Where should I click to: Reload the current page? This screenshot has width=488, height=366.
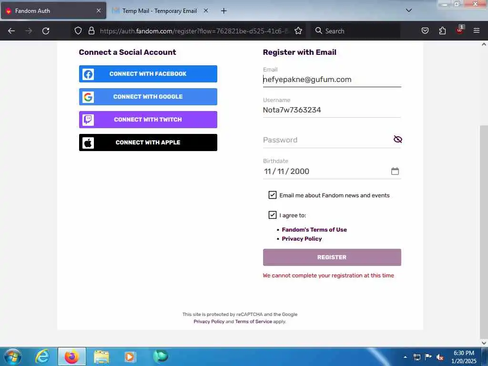pos(46,31)
